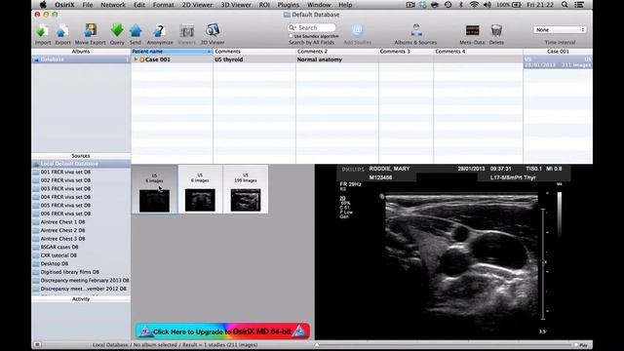Select Desktop DB source
Screen dimensions: 624x351
click(81, 264)
